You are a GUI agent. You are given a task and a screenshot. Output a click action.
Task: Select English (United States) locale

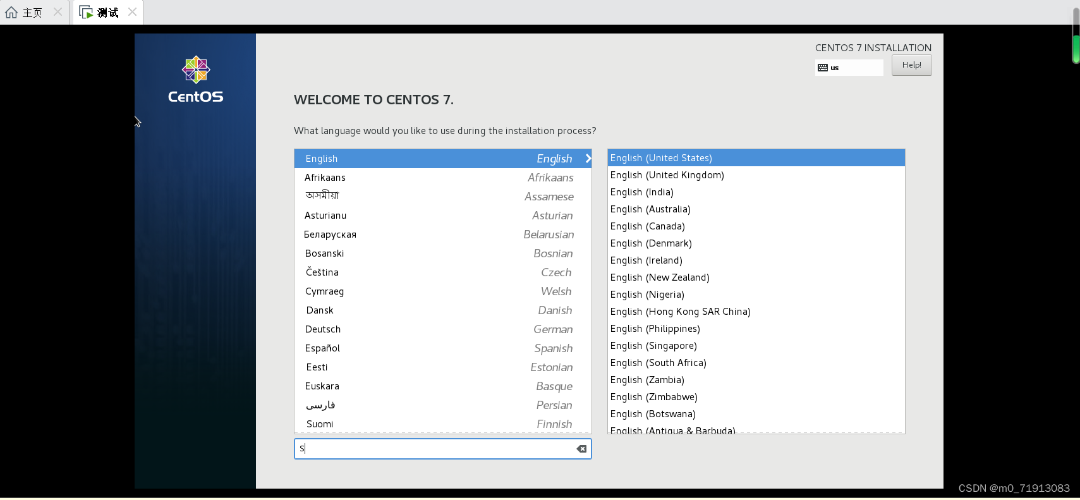[x=756, y=158]
